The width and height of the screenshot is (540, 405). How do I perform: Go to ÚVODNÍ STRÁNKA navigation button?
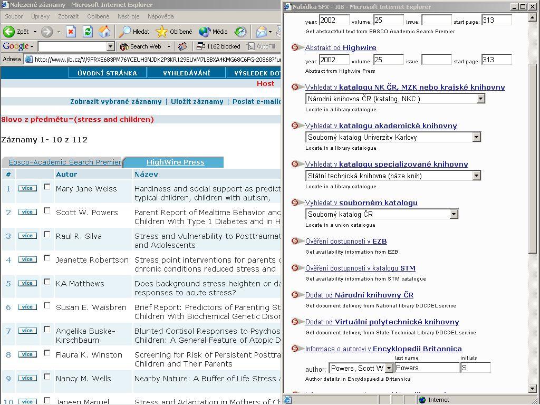[x=107, y=73]
